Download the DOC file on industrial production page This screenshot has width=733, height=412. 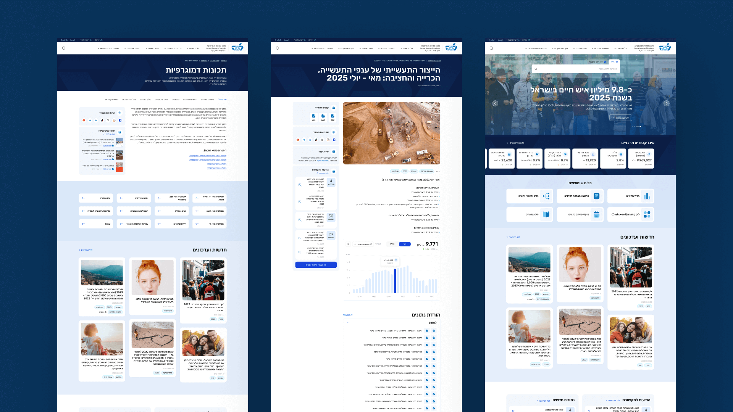click(x=323, y=117)
